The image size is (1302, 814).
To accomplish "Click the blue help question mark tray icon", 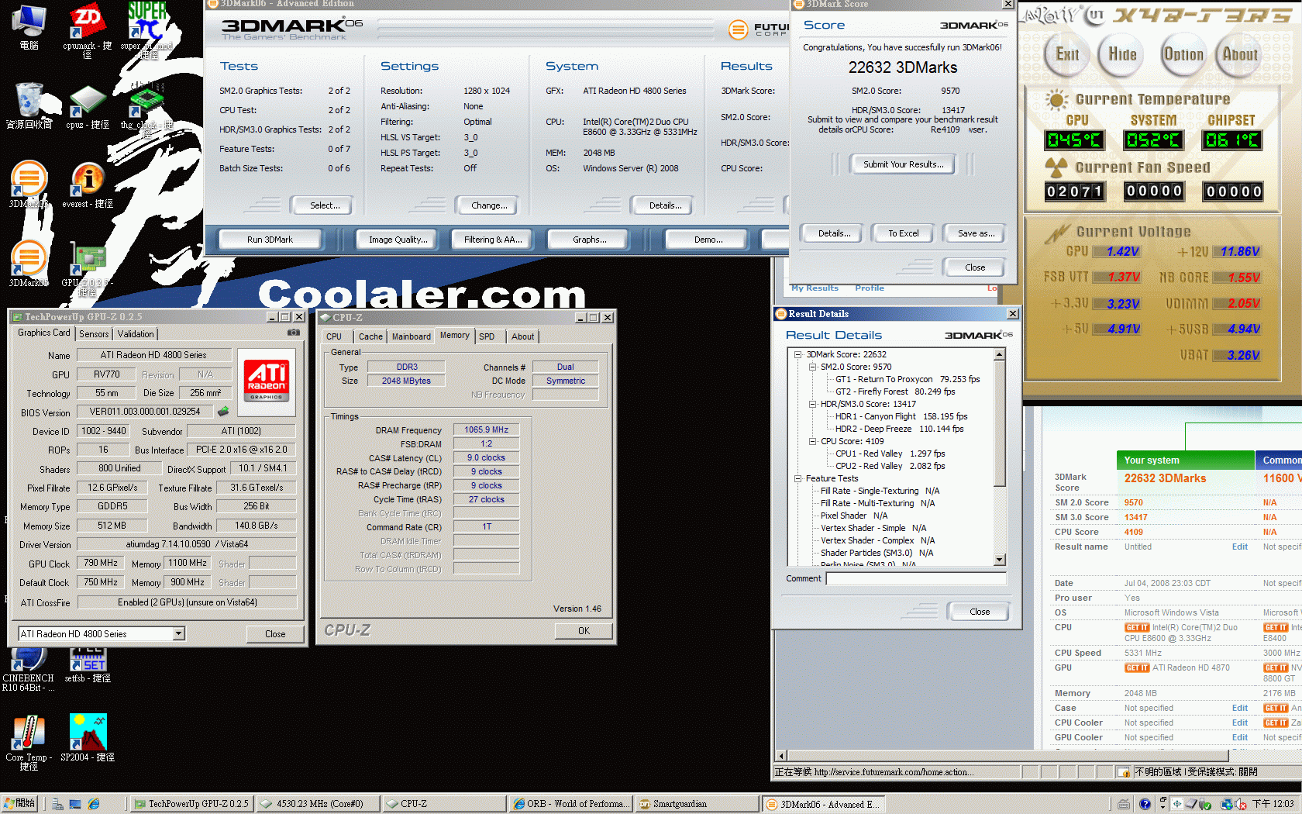I will (1144, 804).
